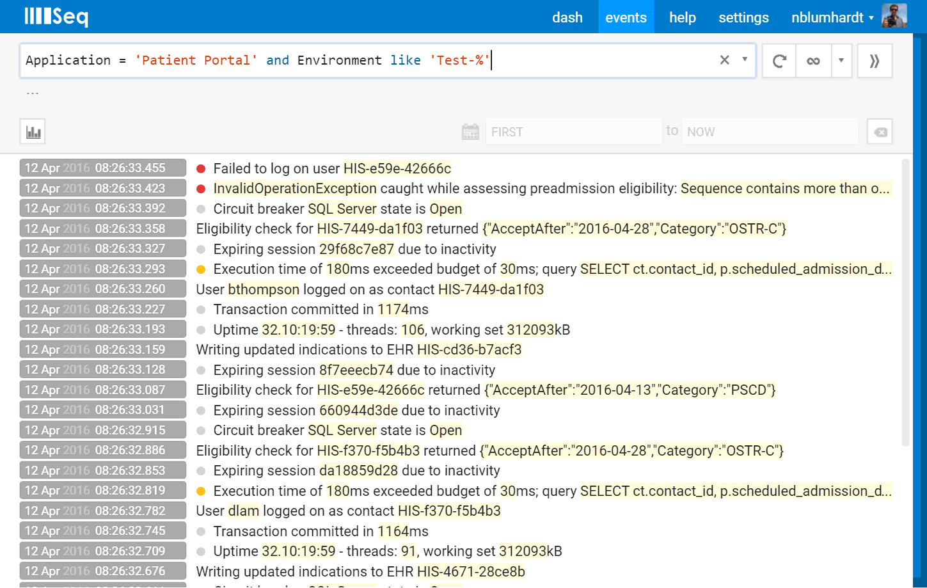Open the settings menu item
The image size is (927, 588).
click(x=743, y=17)
